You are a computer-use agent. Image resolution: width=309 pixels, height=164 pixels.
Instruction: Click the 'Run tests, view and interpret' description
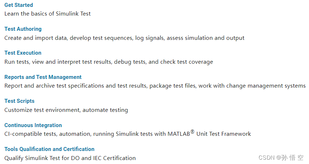(109, 62)
